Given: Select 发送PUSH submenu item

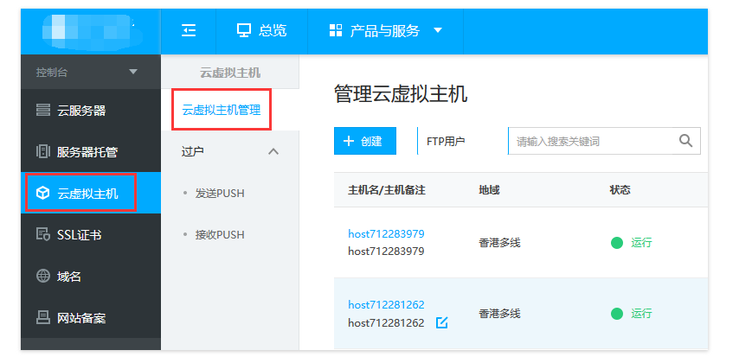Looking at the screenshot, I should point(220,193).
